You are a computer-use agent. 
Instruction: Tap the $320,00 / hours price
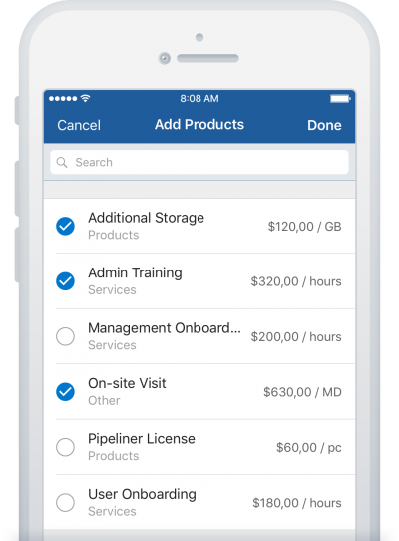[x=296, y=281]
